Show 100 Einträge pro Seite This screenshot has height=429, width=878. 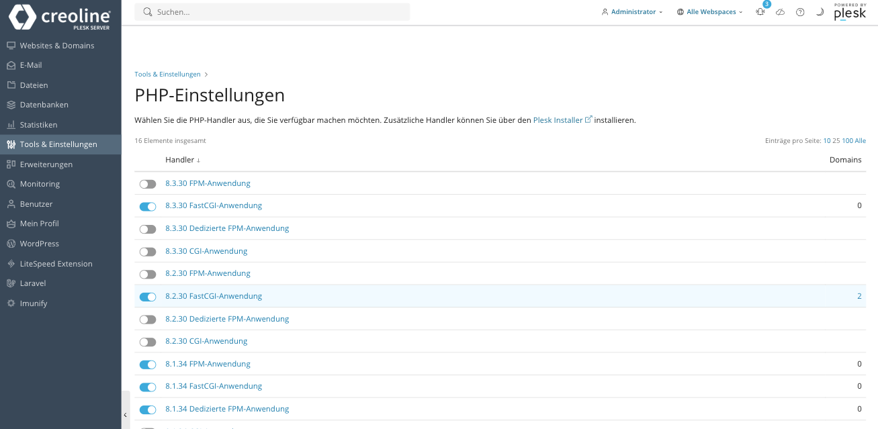click(848, 140)
